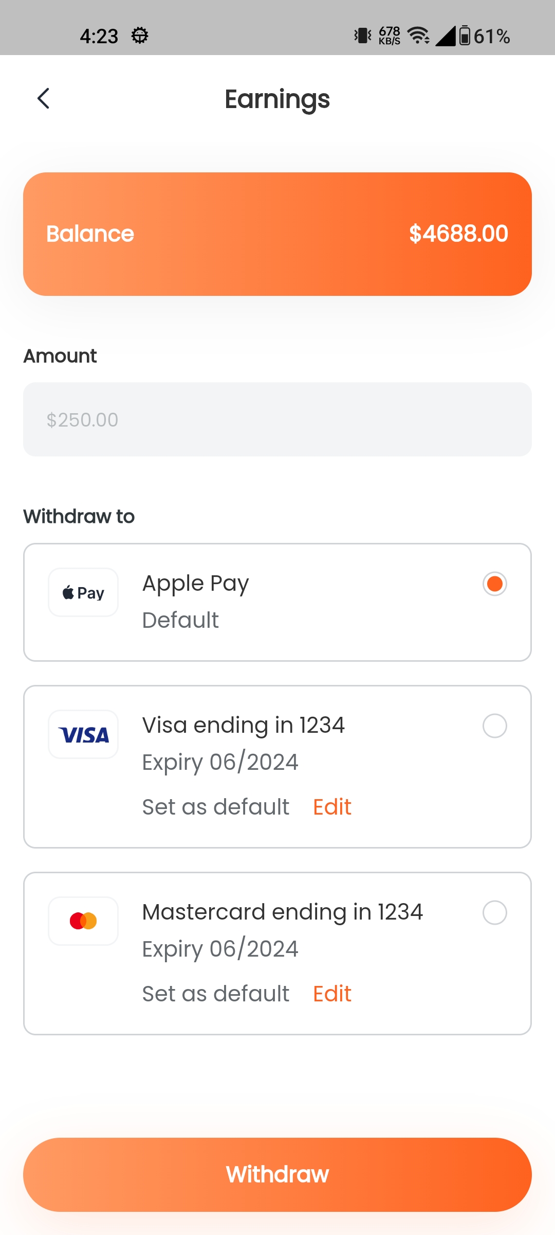Focus the Amount input field
The image size is (555, 1235).
tap(277, 419)
